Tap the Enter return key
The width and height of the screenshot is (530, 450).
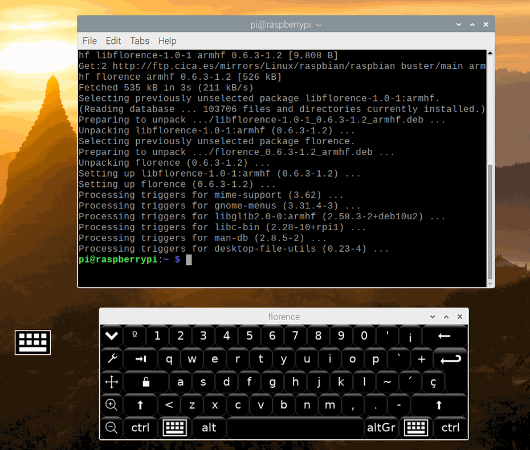coord(451,359)
